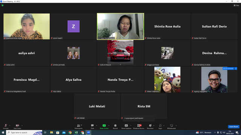The height and width of the screenshot is (135, 241).
Task: Click the green encryption shield icon
Action: pos(3,5)
